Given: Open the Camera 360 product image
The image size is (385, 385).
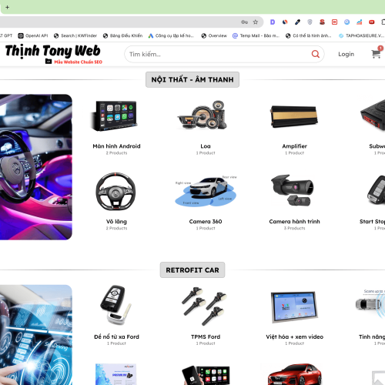Looking at the screenshot, I should tap(206, 191).
